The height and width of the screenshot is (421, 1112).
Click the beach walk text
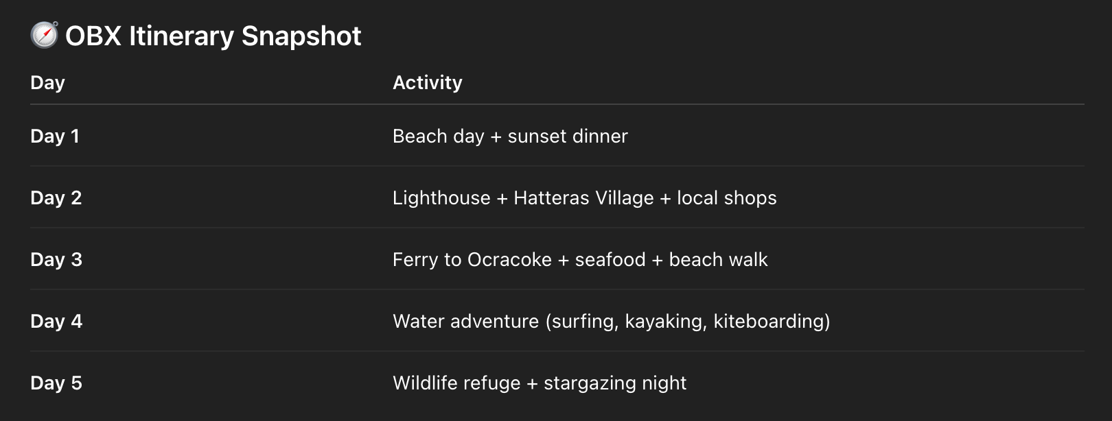point(718,260)
